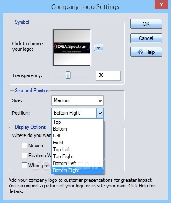Viewport: 171px width, 203px height.
Task: Cancel the logo settings dialog
Action: pos(146,38)
